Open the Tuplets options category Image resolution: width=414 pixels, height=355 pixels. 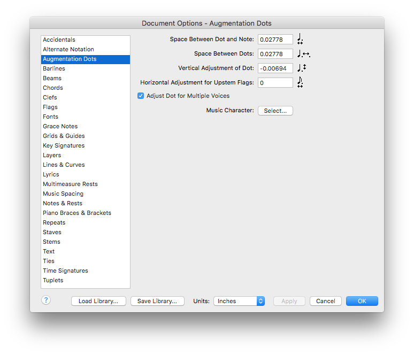coord(86,281)
